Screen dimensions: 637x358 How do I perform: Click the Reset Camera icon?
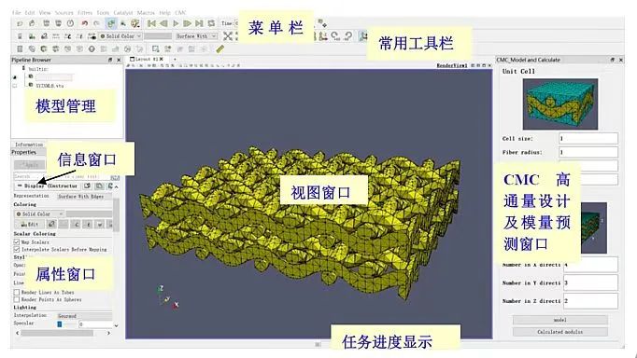coord(228,36)
